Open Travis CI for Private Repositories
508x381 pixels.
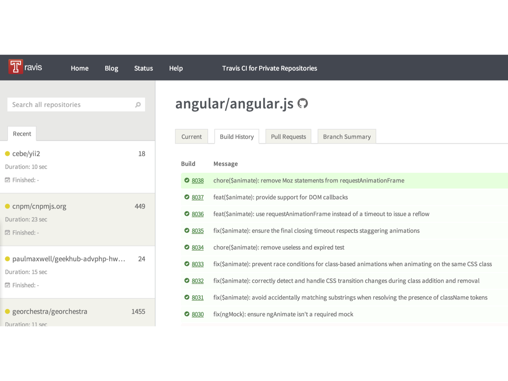point(270,68)
